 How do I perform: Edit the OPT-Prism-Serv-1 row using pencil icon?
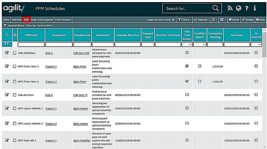coord(7,66)
